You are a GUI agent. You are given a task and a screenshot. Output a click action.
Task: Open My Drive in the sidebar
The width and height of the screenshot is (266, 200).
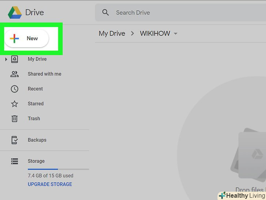coord(37,59)
